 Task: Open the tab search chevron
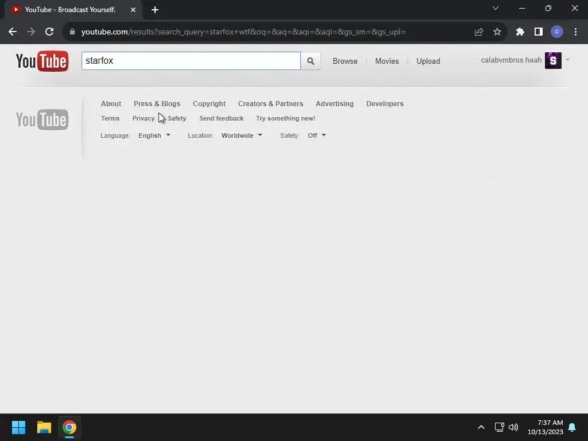(496, 8)
